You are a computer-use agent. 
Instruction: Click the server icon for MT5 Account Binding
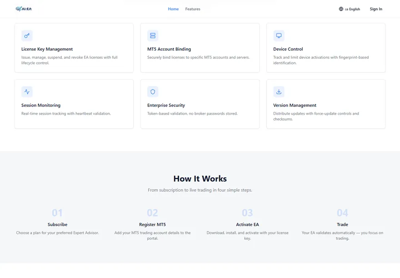[x=153, y=35]
